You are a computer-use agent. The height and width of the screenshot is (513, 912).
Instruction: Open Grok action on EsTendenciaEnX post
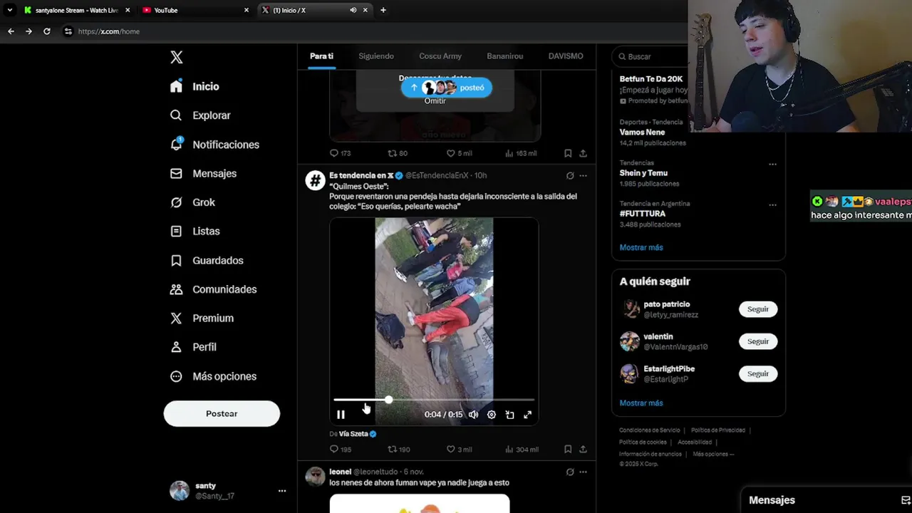pos(570,175)
